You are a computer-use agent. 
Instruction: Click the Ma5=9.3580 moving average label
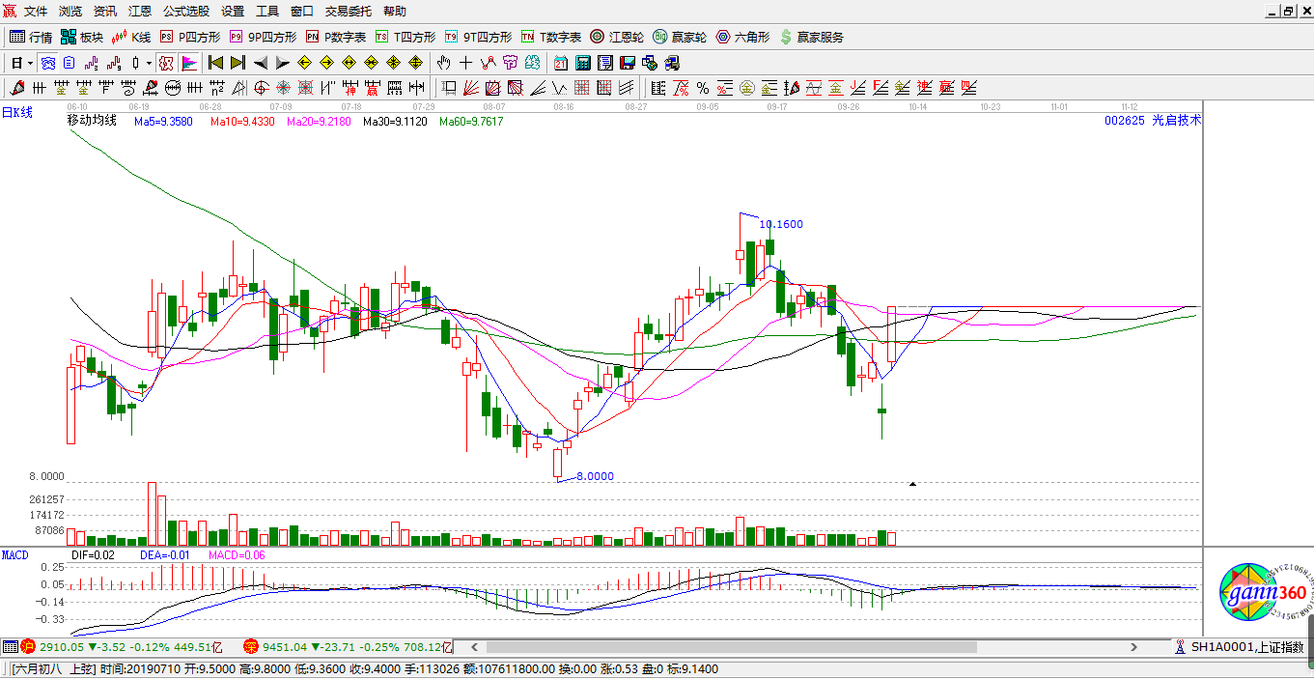(x=163, y=121)
